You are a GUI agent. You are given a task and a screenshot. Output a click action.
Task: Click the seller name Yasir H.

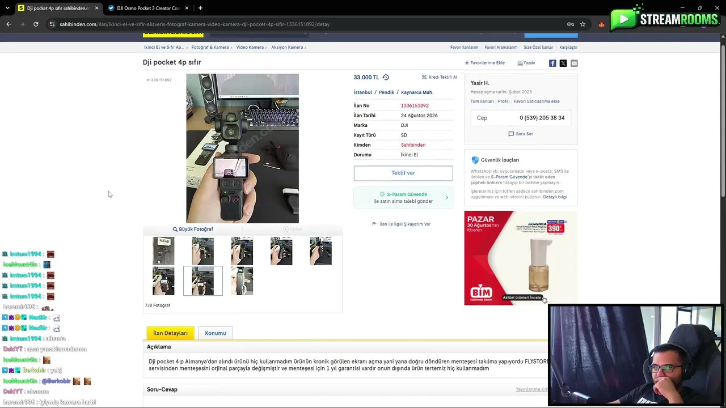point(480,83)
